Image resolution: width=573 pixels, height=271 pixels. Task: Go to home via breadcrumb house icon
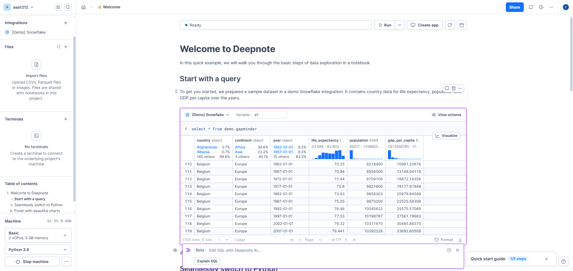pyautogui.click(x=84, y=7)
